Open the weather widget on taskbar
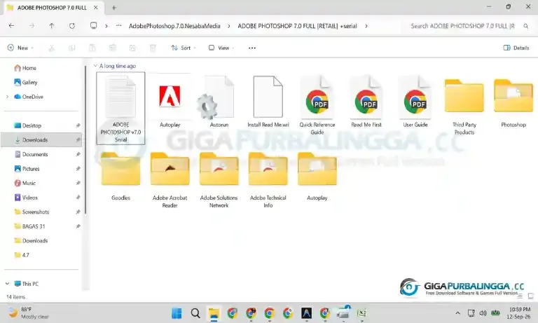 pos(29,313)
